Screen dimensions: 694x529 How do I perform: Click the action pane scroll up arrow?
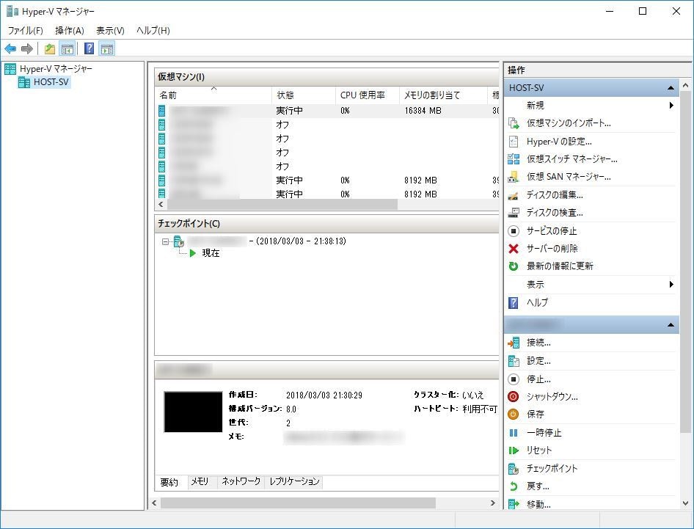click(686, 85)
